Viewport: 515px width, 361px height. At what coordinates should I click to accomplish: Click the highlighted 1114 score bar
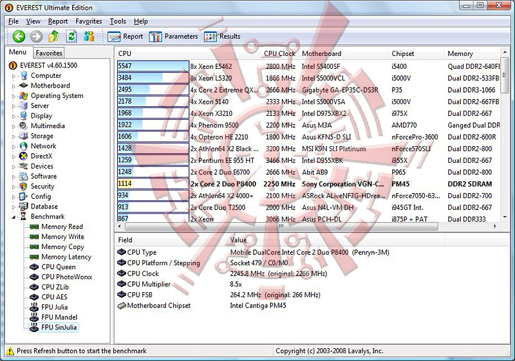(x=153, y=183)
